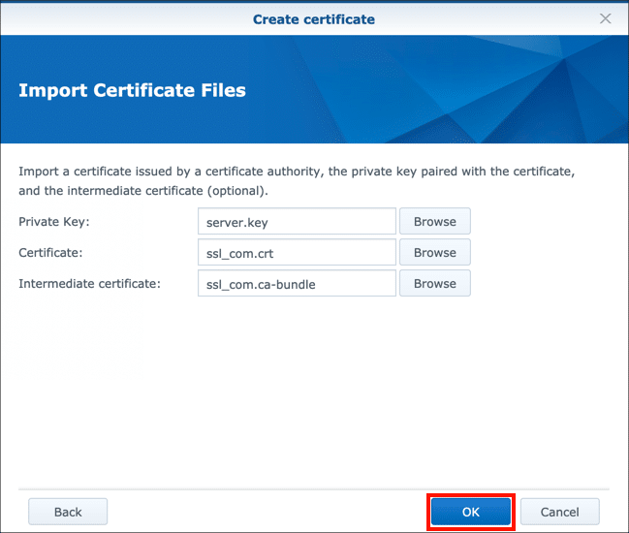Browse for the Private Key file

434,221
